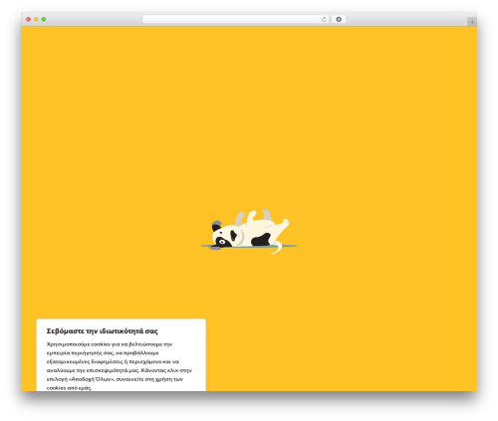Viewport: 498px width, 421px height.
Task: Click the cookie notice paragraph text
Action: (x=120, y=366)
